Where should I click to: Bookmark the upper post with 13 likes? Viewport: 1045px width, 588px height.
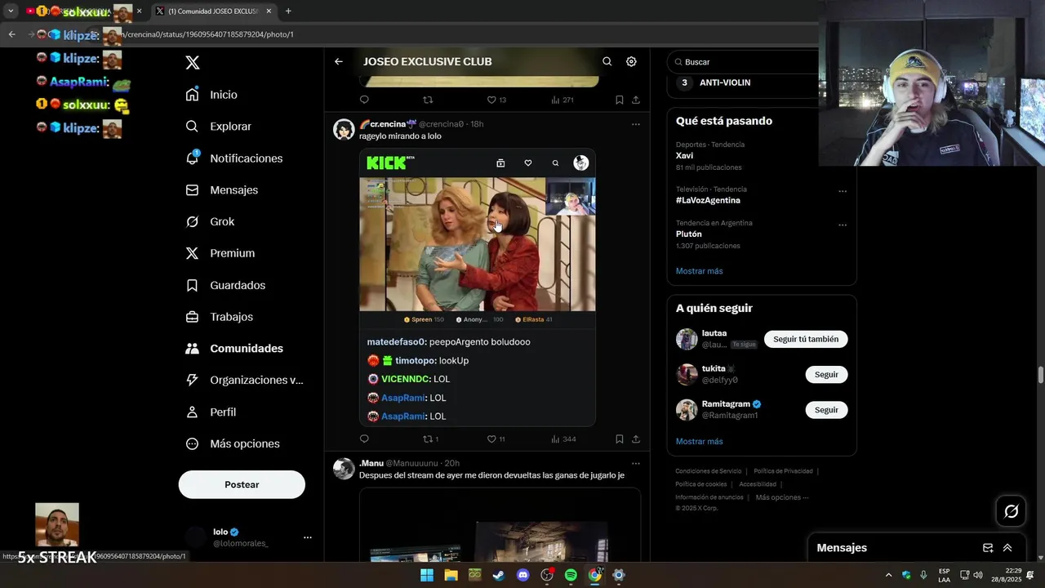[x=619, y=100]
